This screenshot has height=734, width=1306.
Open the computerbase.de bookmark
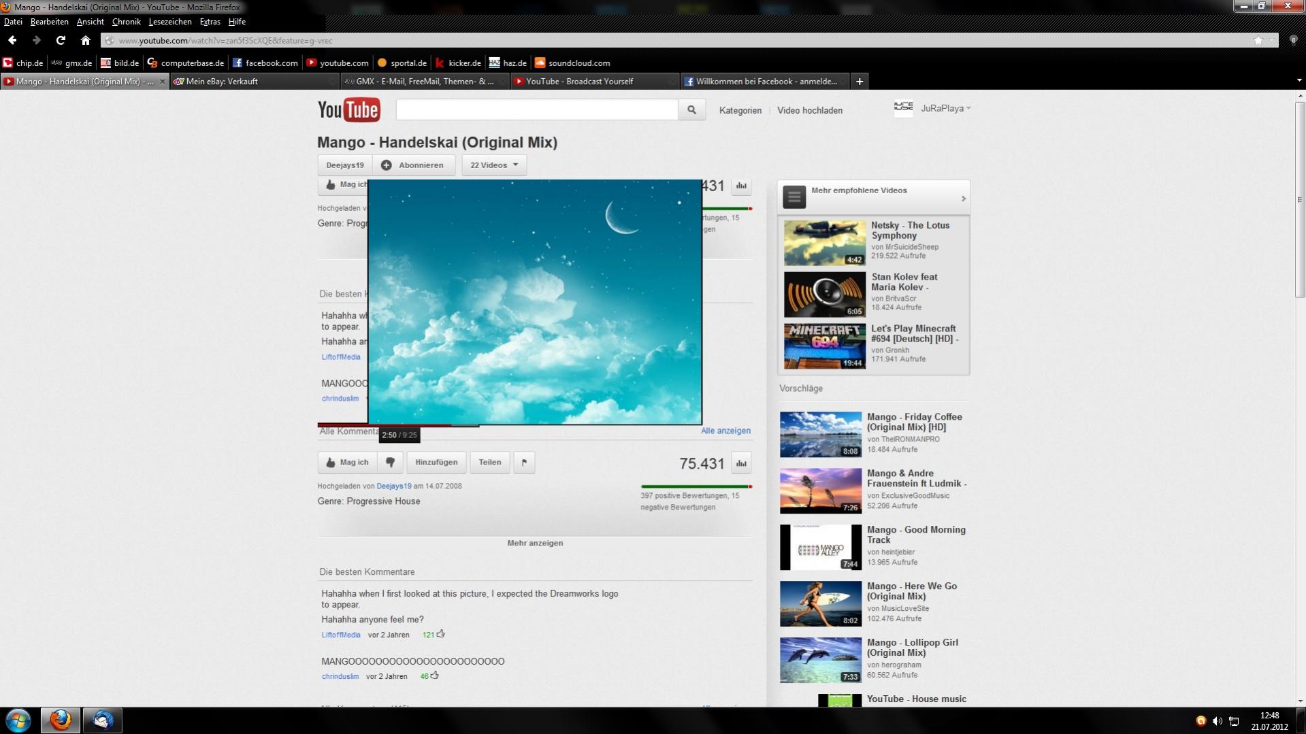coord(186,63)
